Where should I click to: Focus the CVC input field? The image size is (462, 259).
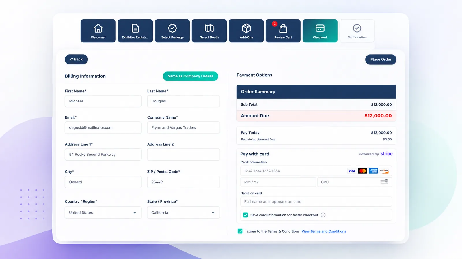(355, 182)
